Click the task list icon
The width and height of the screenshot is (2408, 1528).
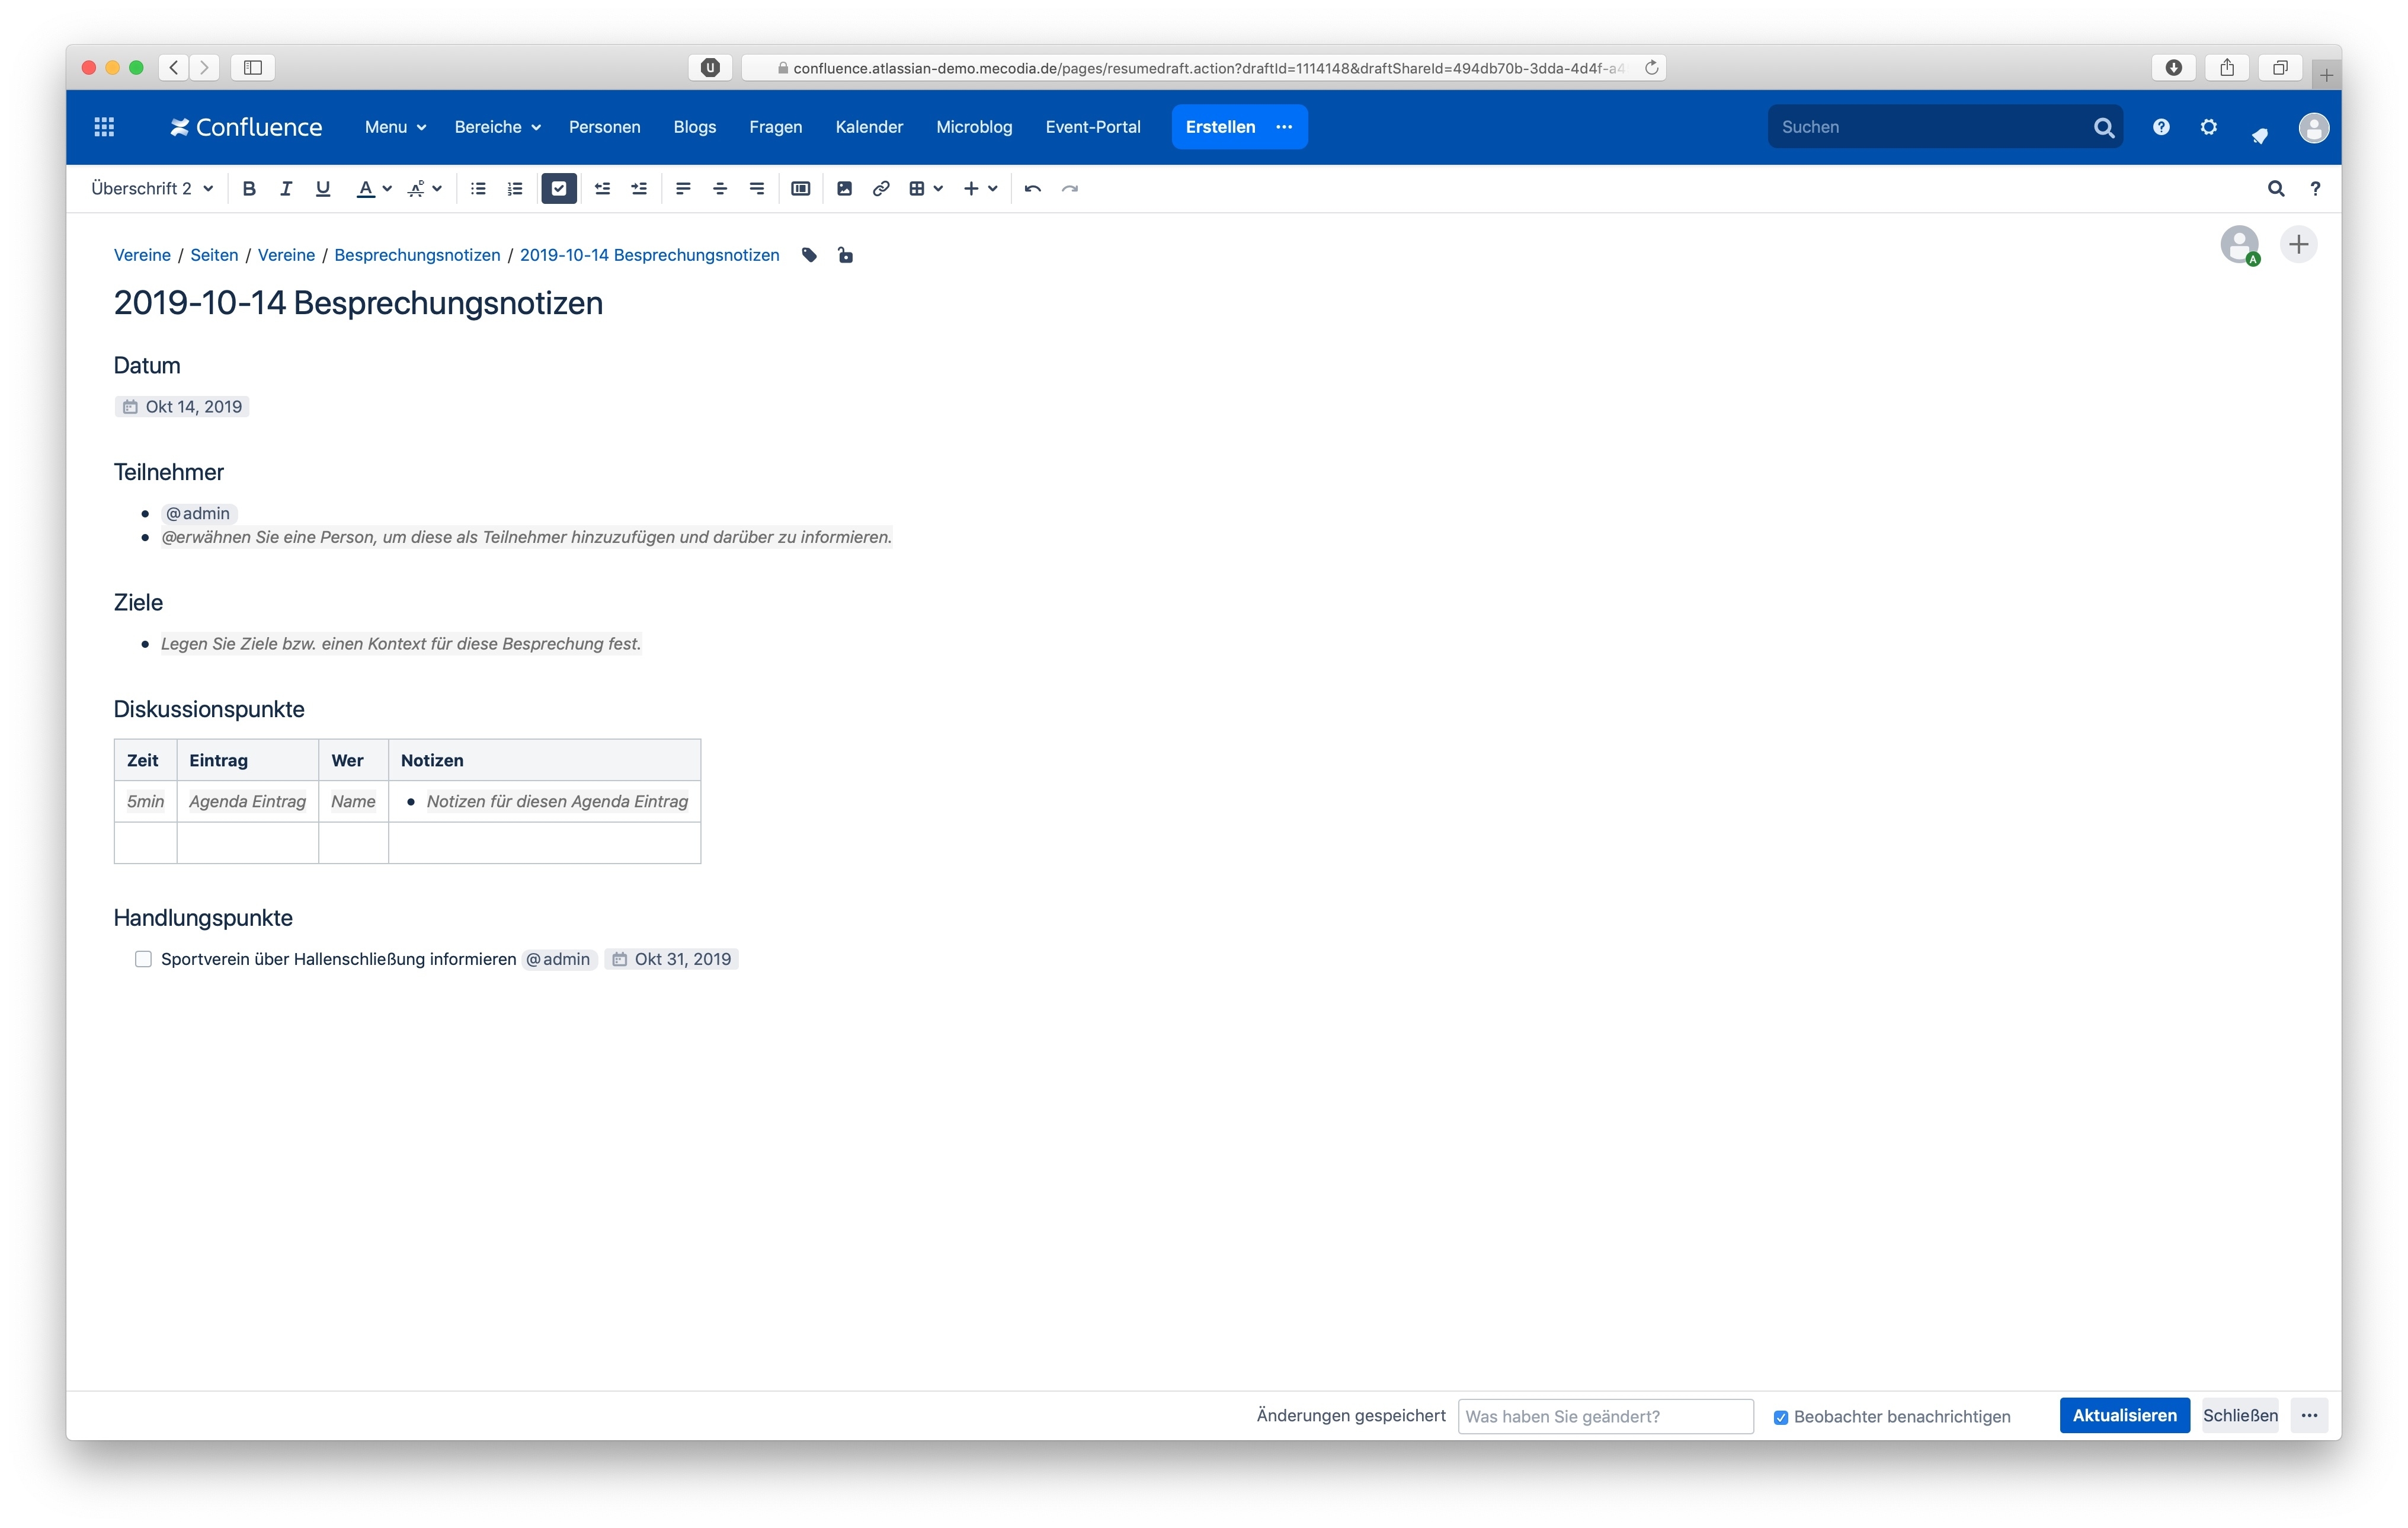[558, 188]
